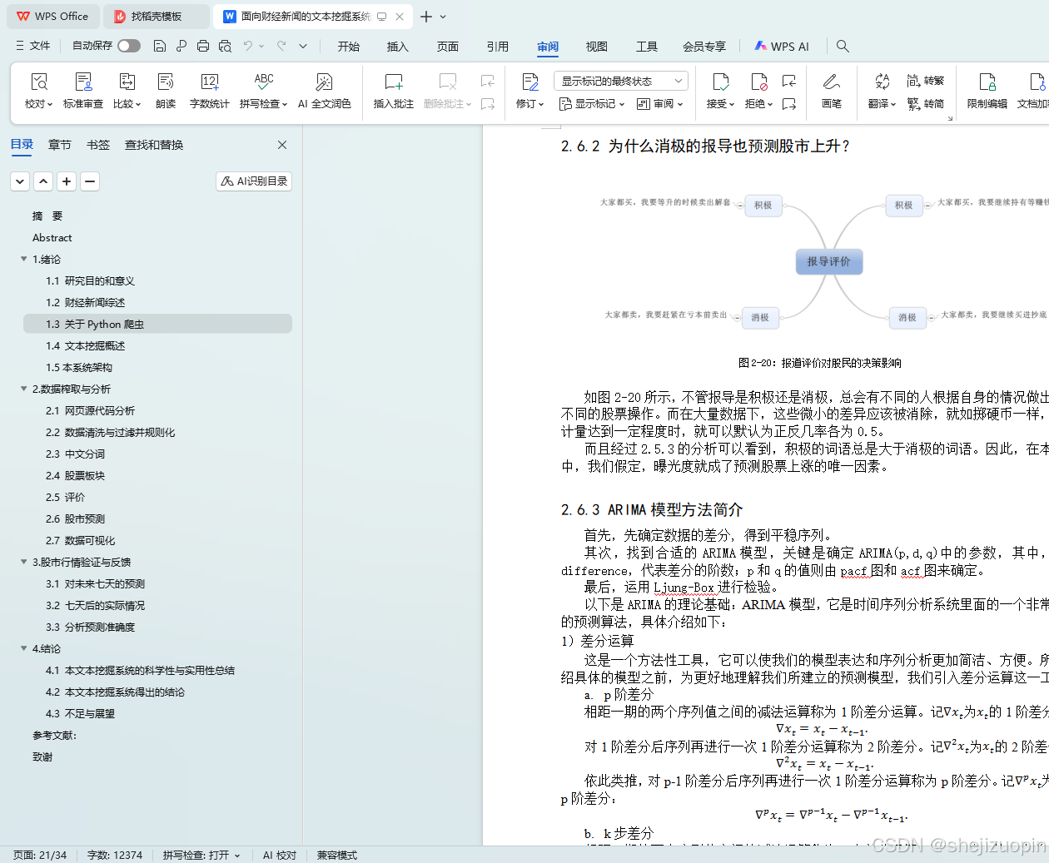Close the outline navigation pane
Screen dimensions: 1049x863
click(x=282, y=145)
